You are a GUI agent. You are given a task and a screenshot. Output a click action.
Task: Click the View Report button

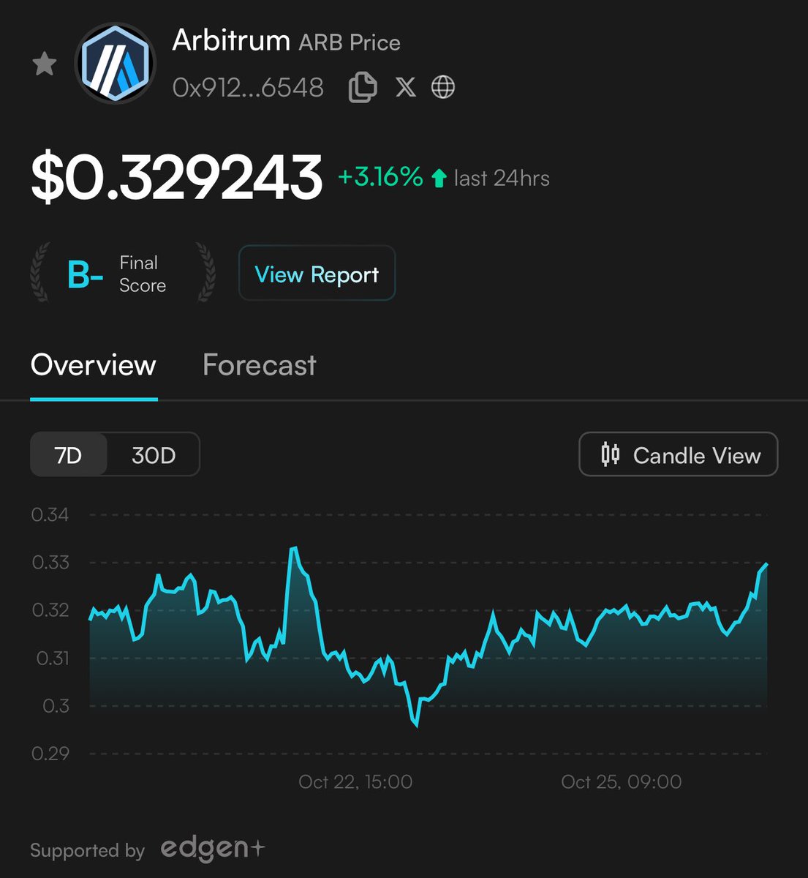point(317,274)
